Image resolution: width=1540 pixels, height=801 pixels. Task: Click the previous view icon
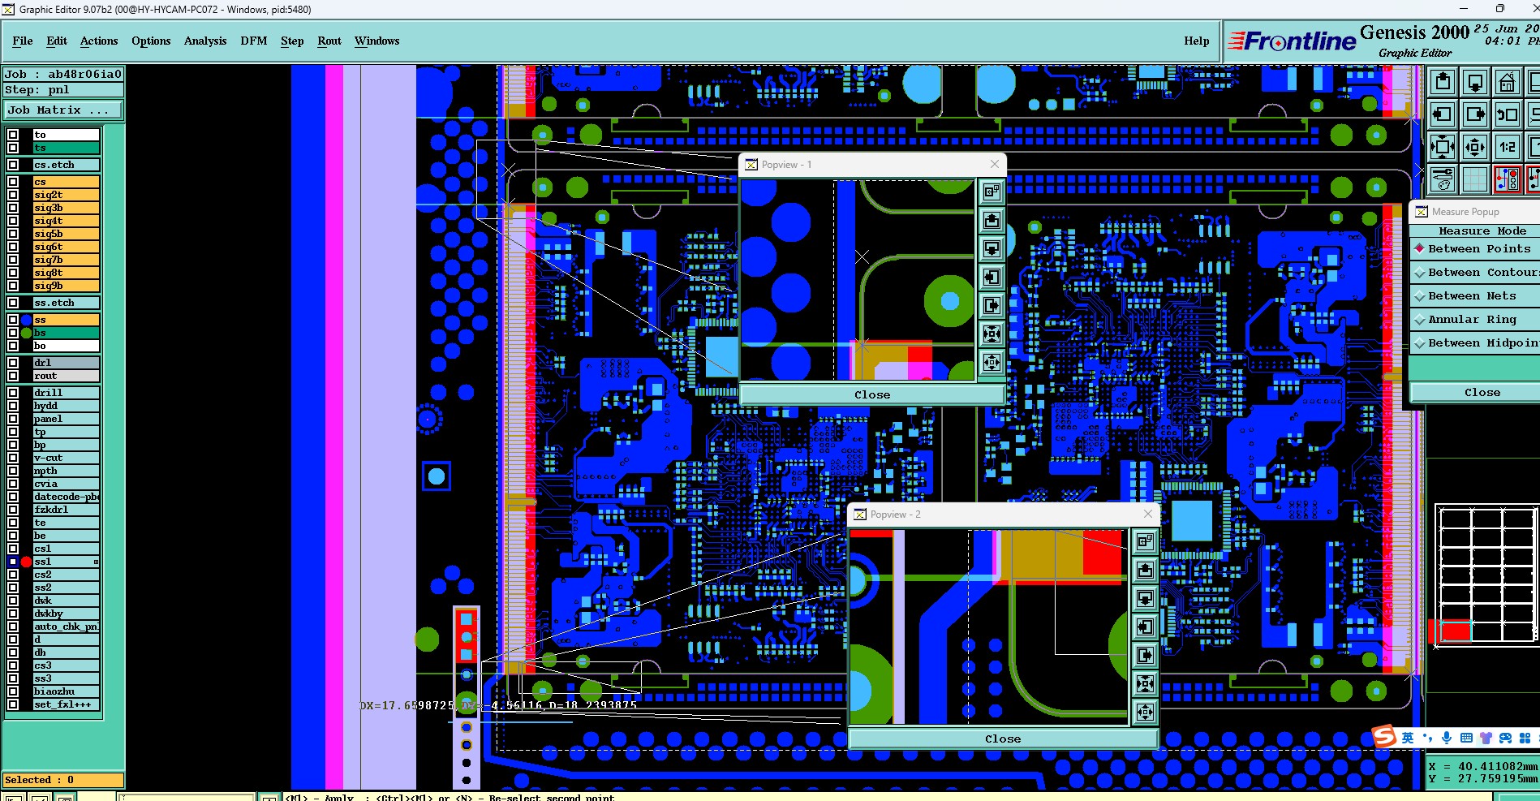click(1508, 114)
